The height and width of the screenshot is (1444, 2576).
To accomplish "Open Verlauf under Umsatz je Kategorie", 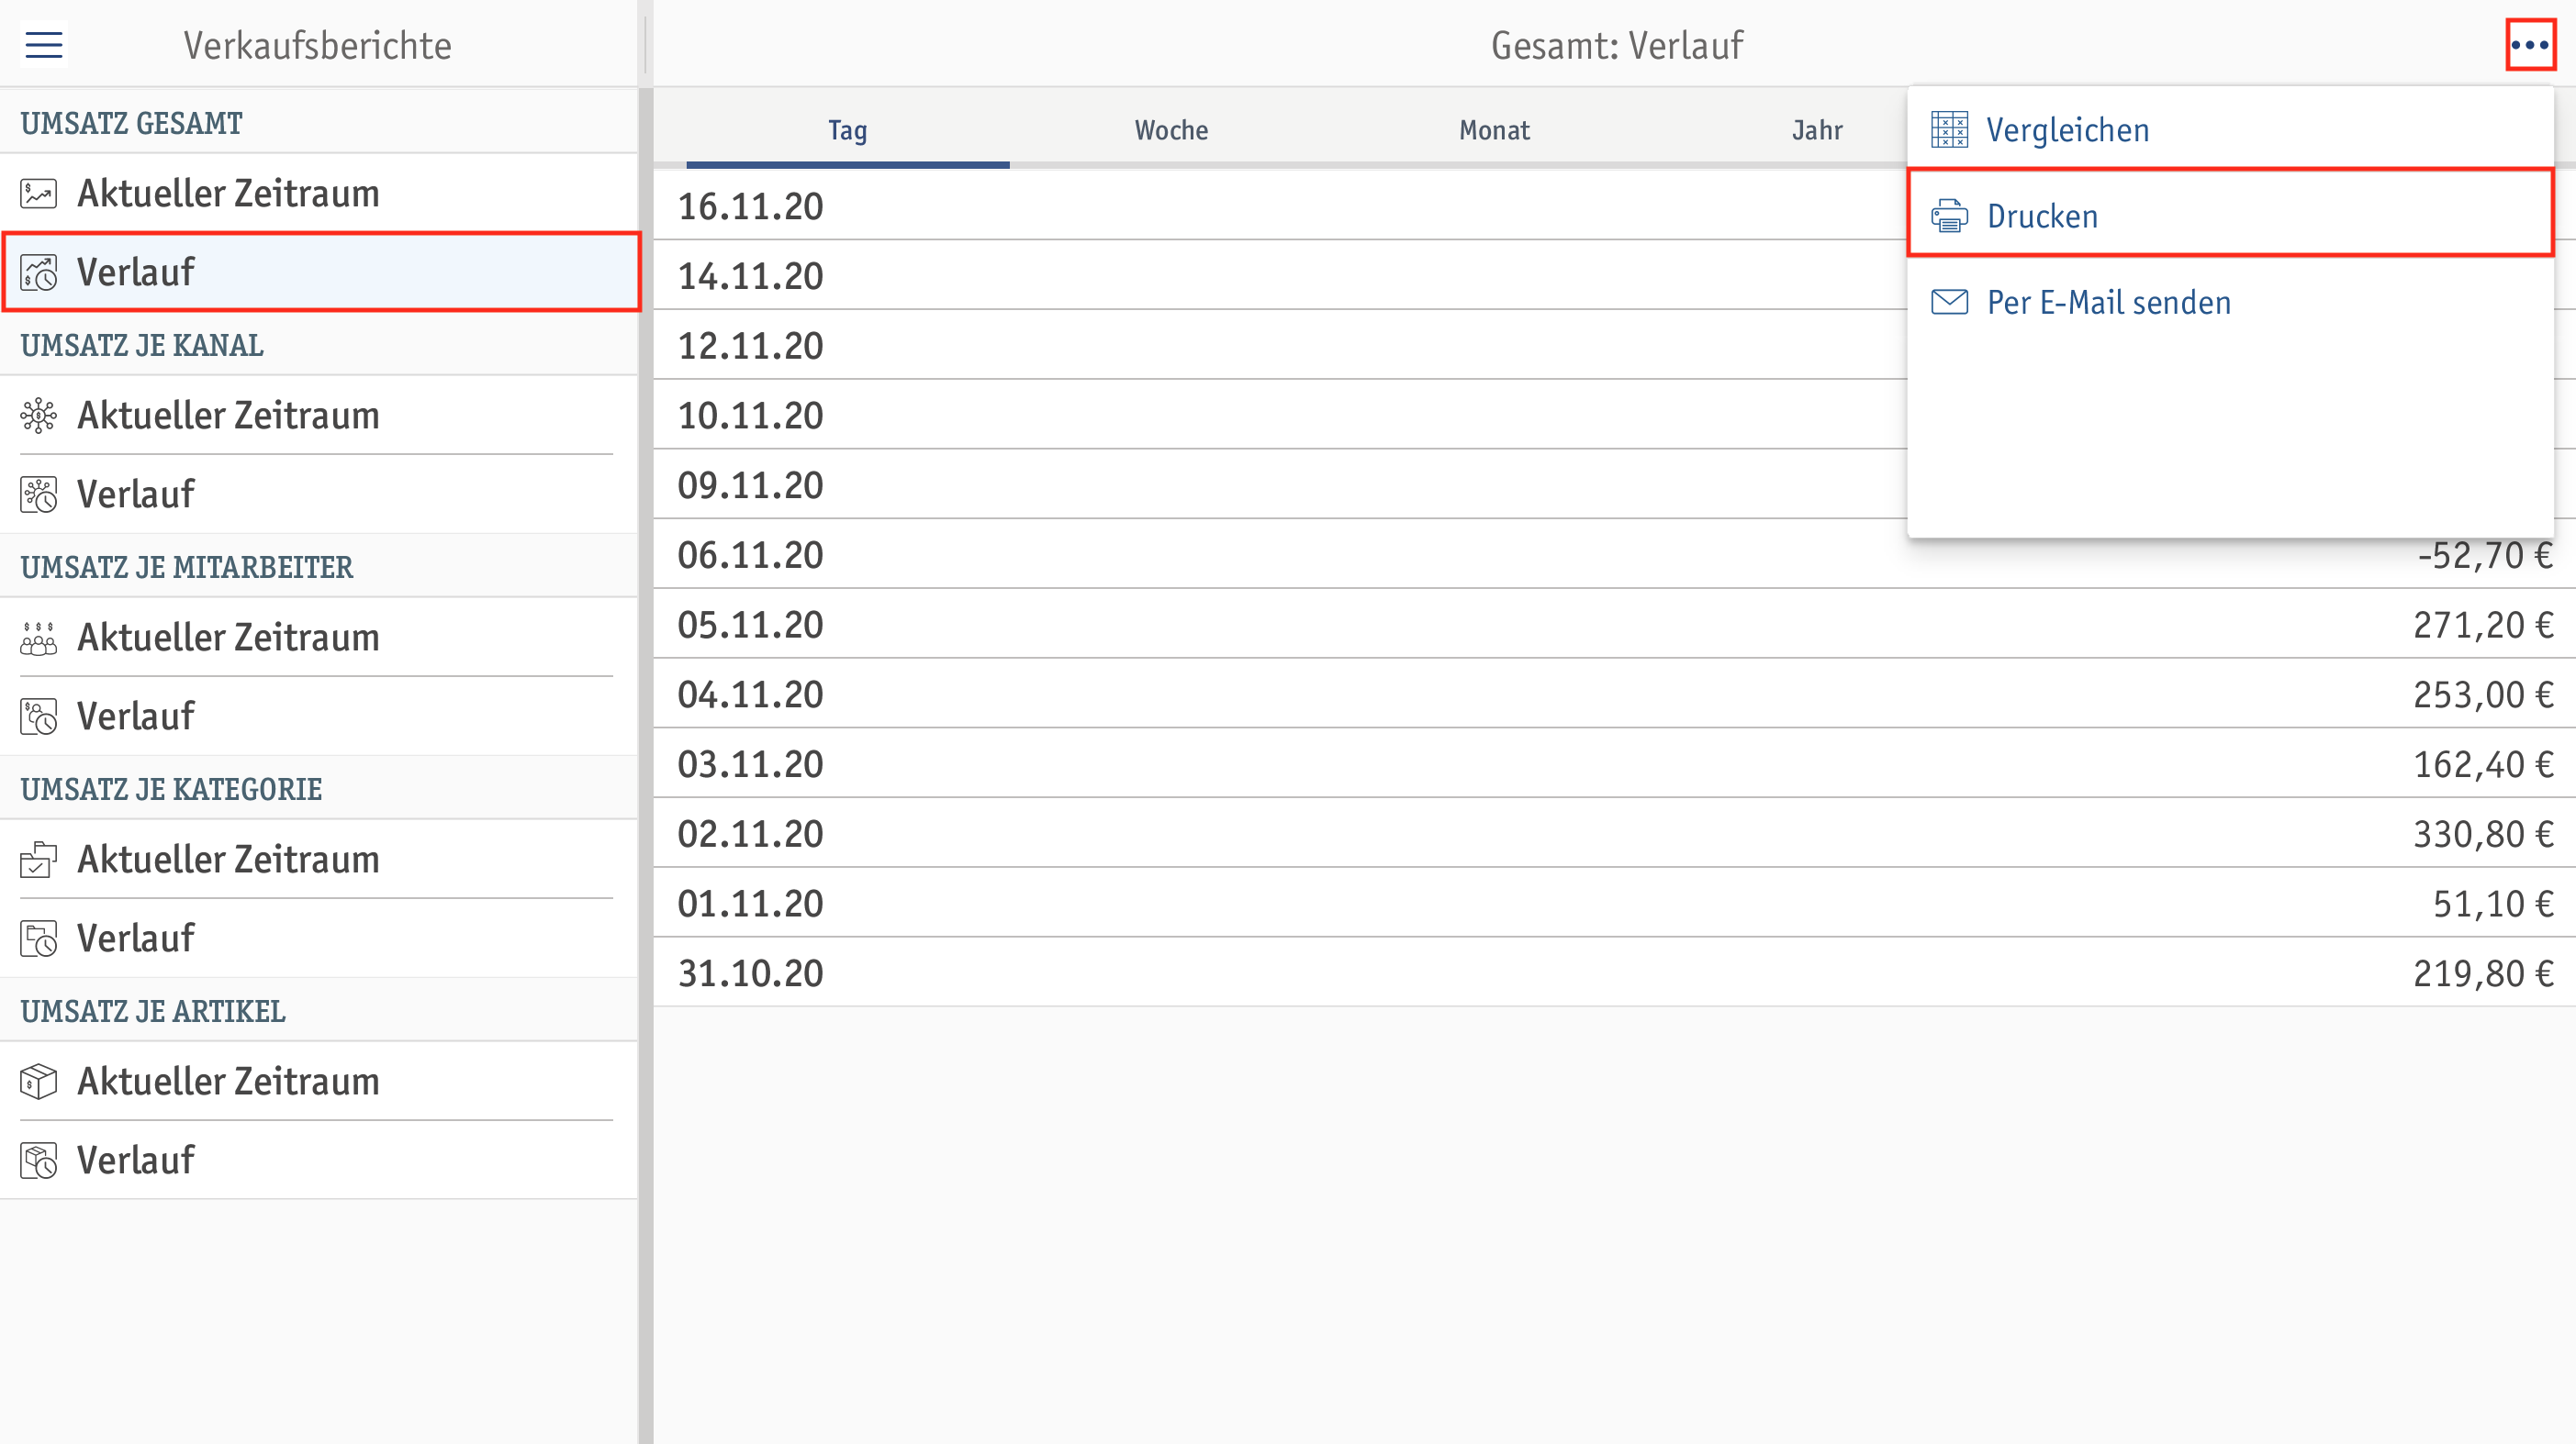I will click(318, 939).
